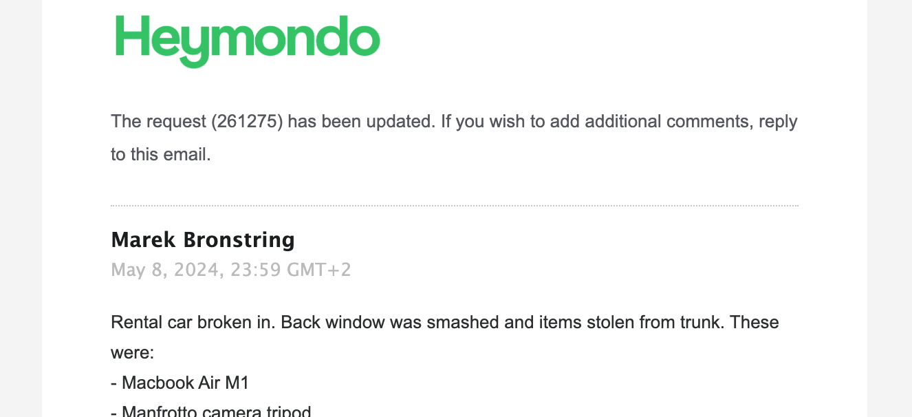Click the gray margin right of the email
This screenshot has height=417, width=912.
click(x=889, y=206)
